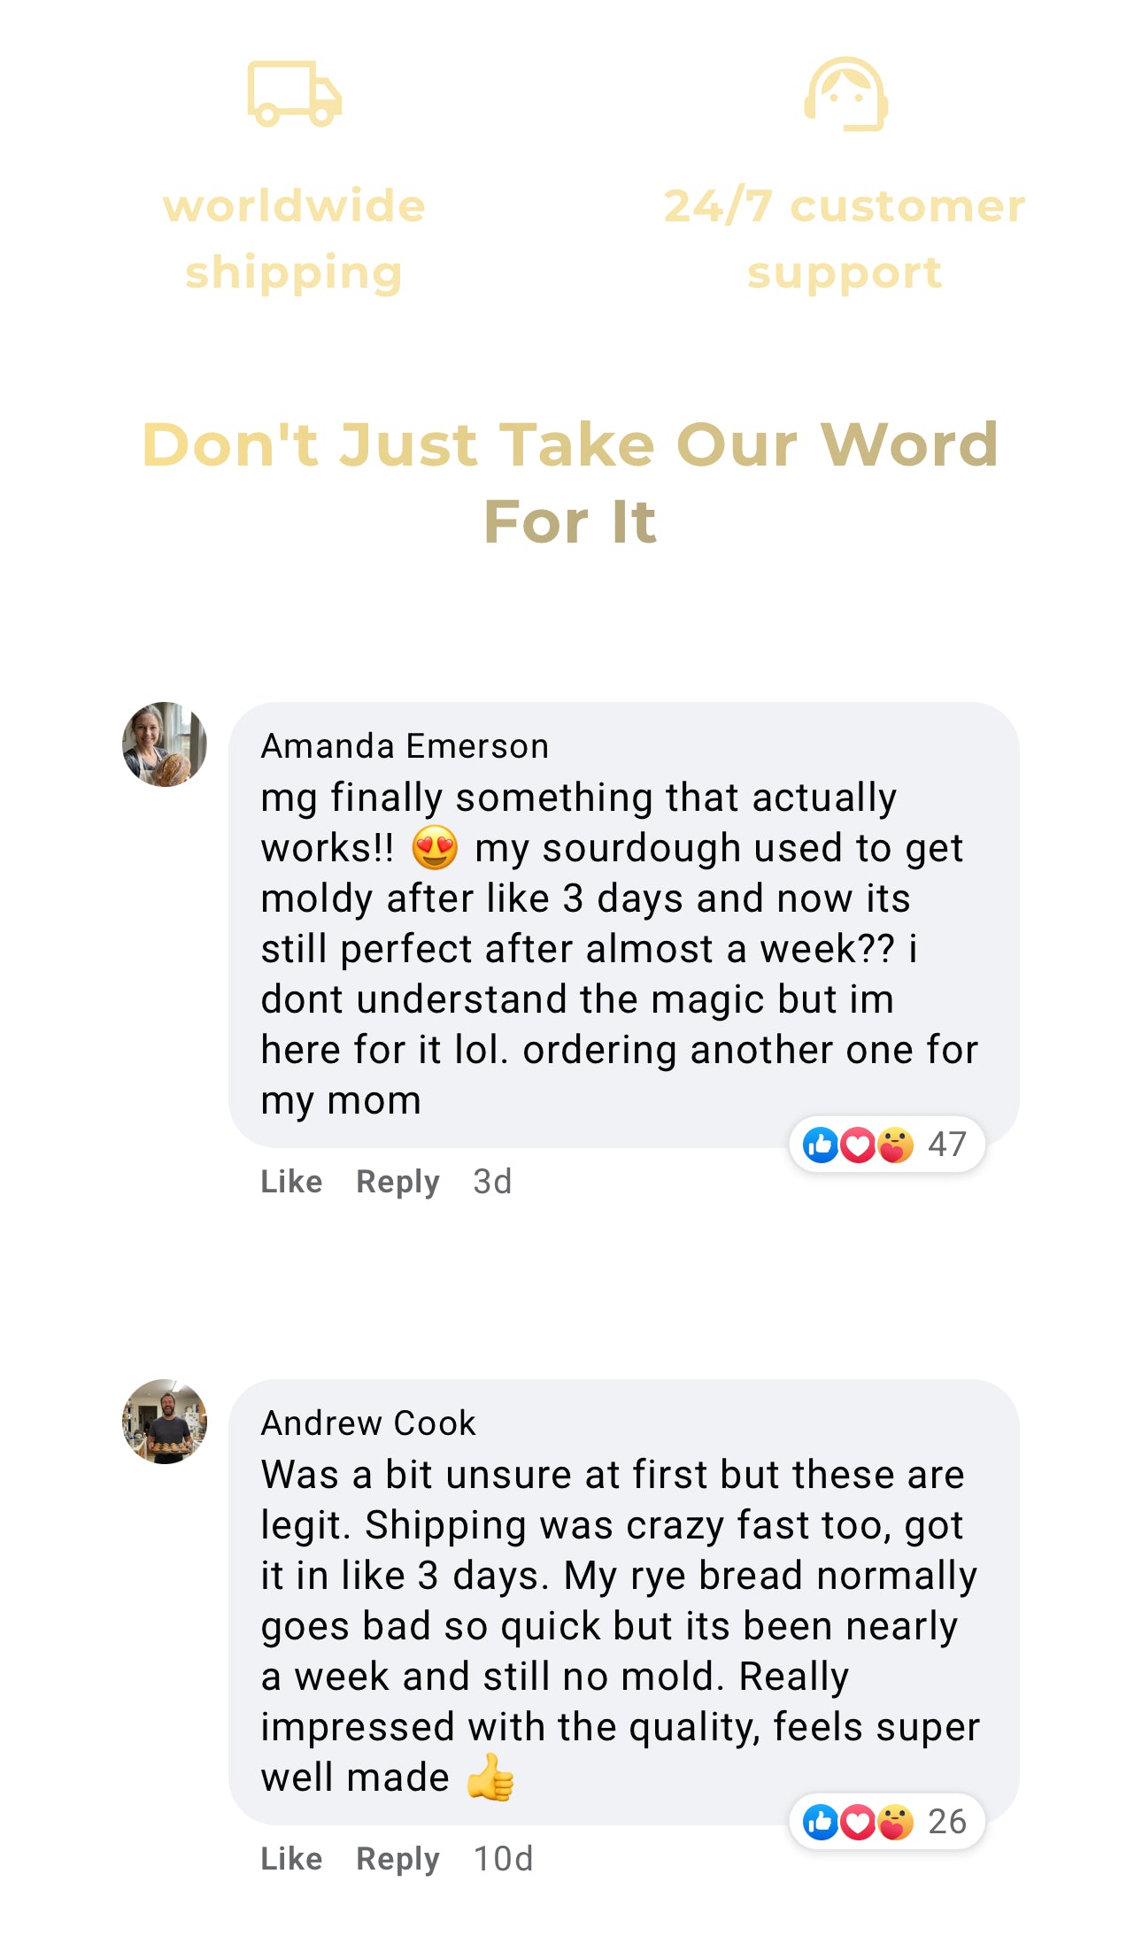
Task: Reply to Andrew Cook's comment
Action: pos(397,1859)
